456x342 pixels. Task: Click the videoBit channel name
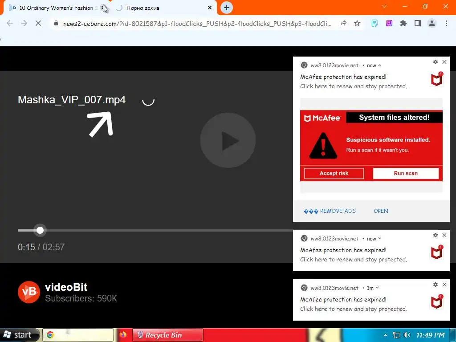pos(66,287)
